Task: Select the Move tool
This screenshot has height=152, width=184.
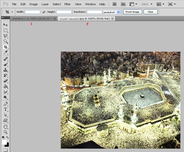Action: point(5,25)
